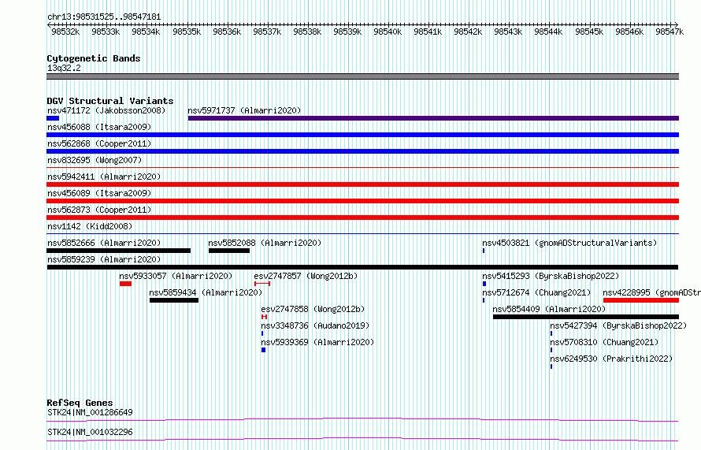Screen dimensions: 701x450
Task: Click the 98547k ruler tick label
Action: [669, 32]
